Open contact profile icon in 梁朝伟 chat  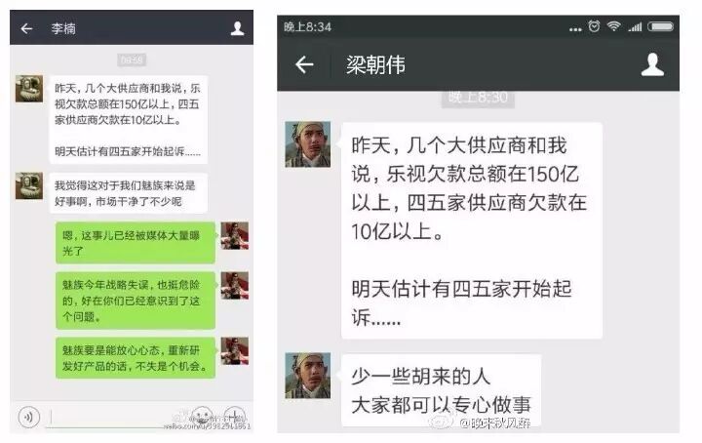(x=652, y=64)
